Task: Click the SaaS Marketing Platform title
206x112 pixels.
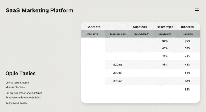Action: coord(39,11)
